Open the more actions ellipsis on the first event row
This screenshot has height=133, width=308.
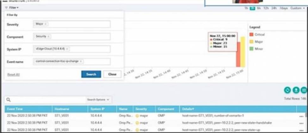point(301,116)
